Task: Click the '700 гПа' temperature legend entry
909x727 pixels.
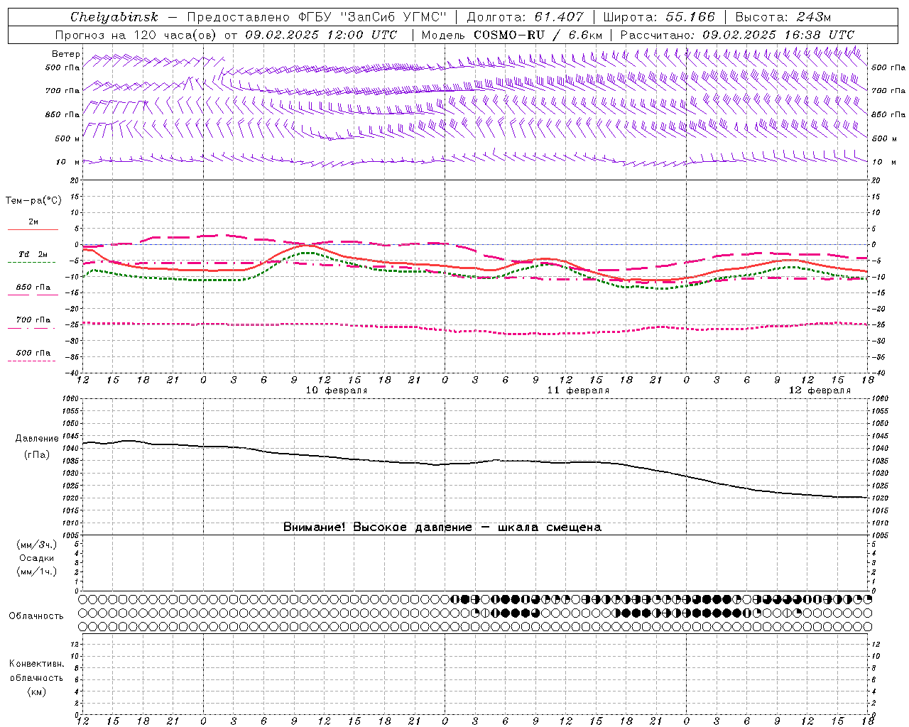Action: click(x=33, y=319)
